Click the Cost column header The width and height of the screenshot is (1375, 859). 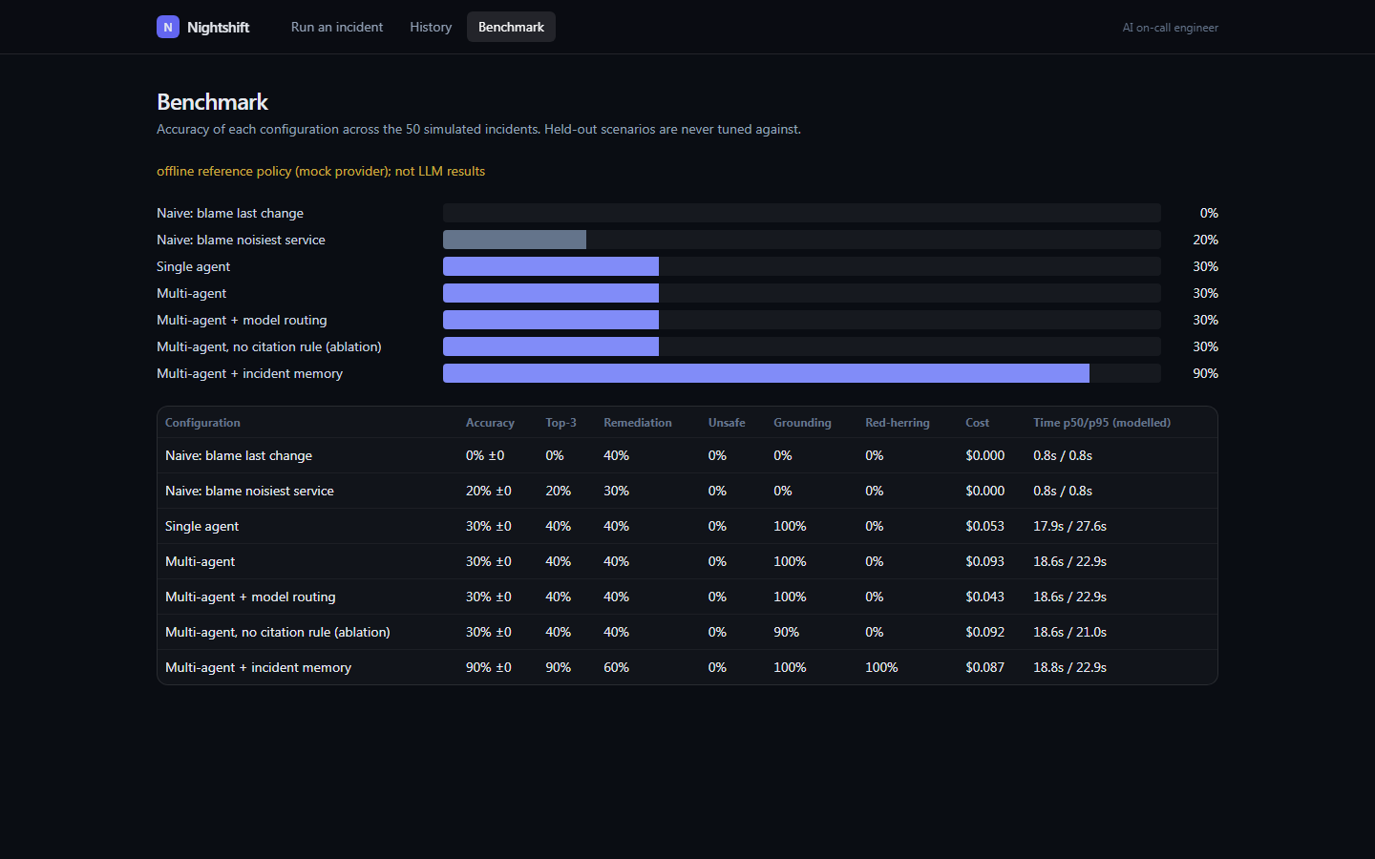(x=977, y=423)
